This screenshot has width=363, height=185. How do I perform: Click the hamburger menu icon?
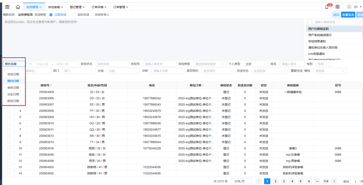(7, 7)
